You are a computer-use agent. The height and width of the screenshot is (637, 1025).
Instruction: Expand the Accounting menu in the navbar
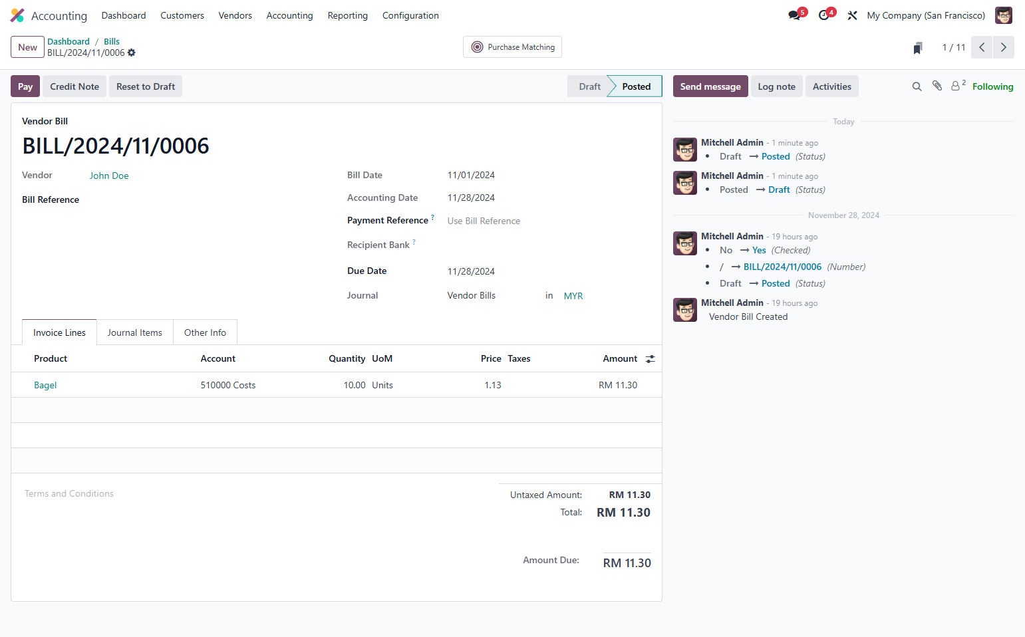pyautogui.click(x=289, y=15)
